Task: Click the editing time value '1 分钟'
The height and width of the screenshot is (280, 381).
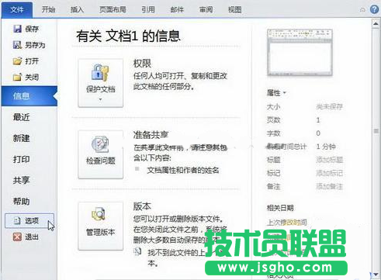Action: pos(326,147)
